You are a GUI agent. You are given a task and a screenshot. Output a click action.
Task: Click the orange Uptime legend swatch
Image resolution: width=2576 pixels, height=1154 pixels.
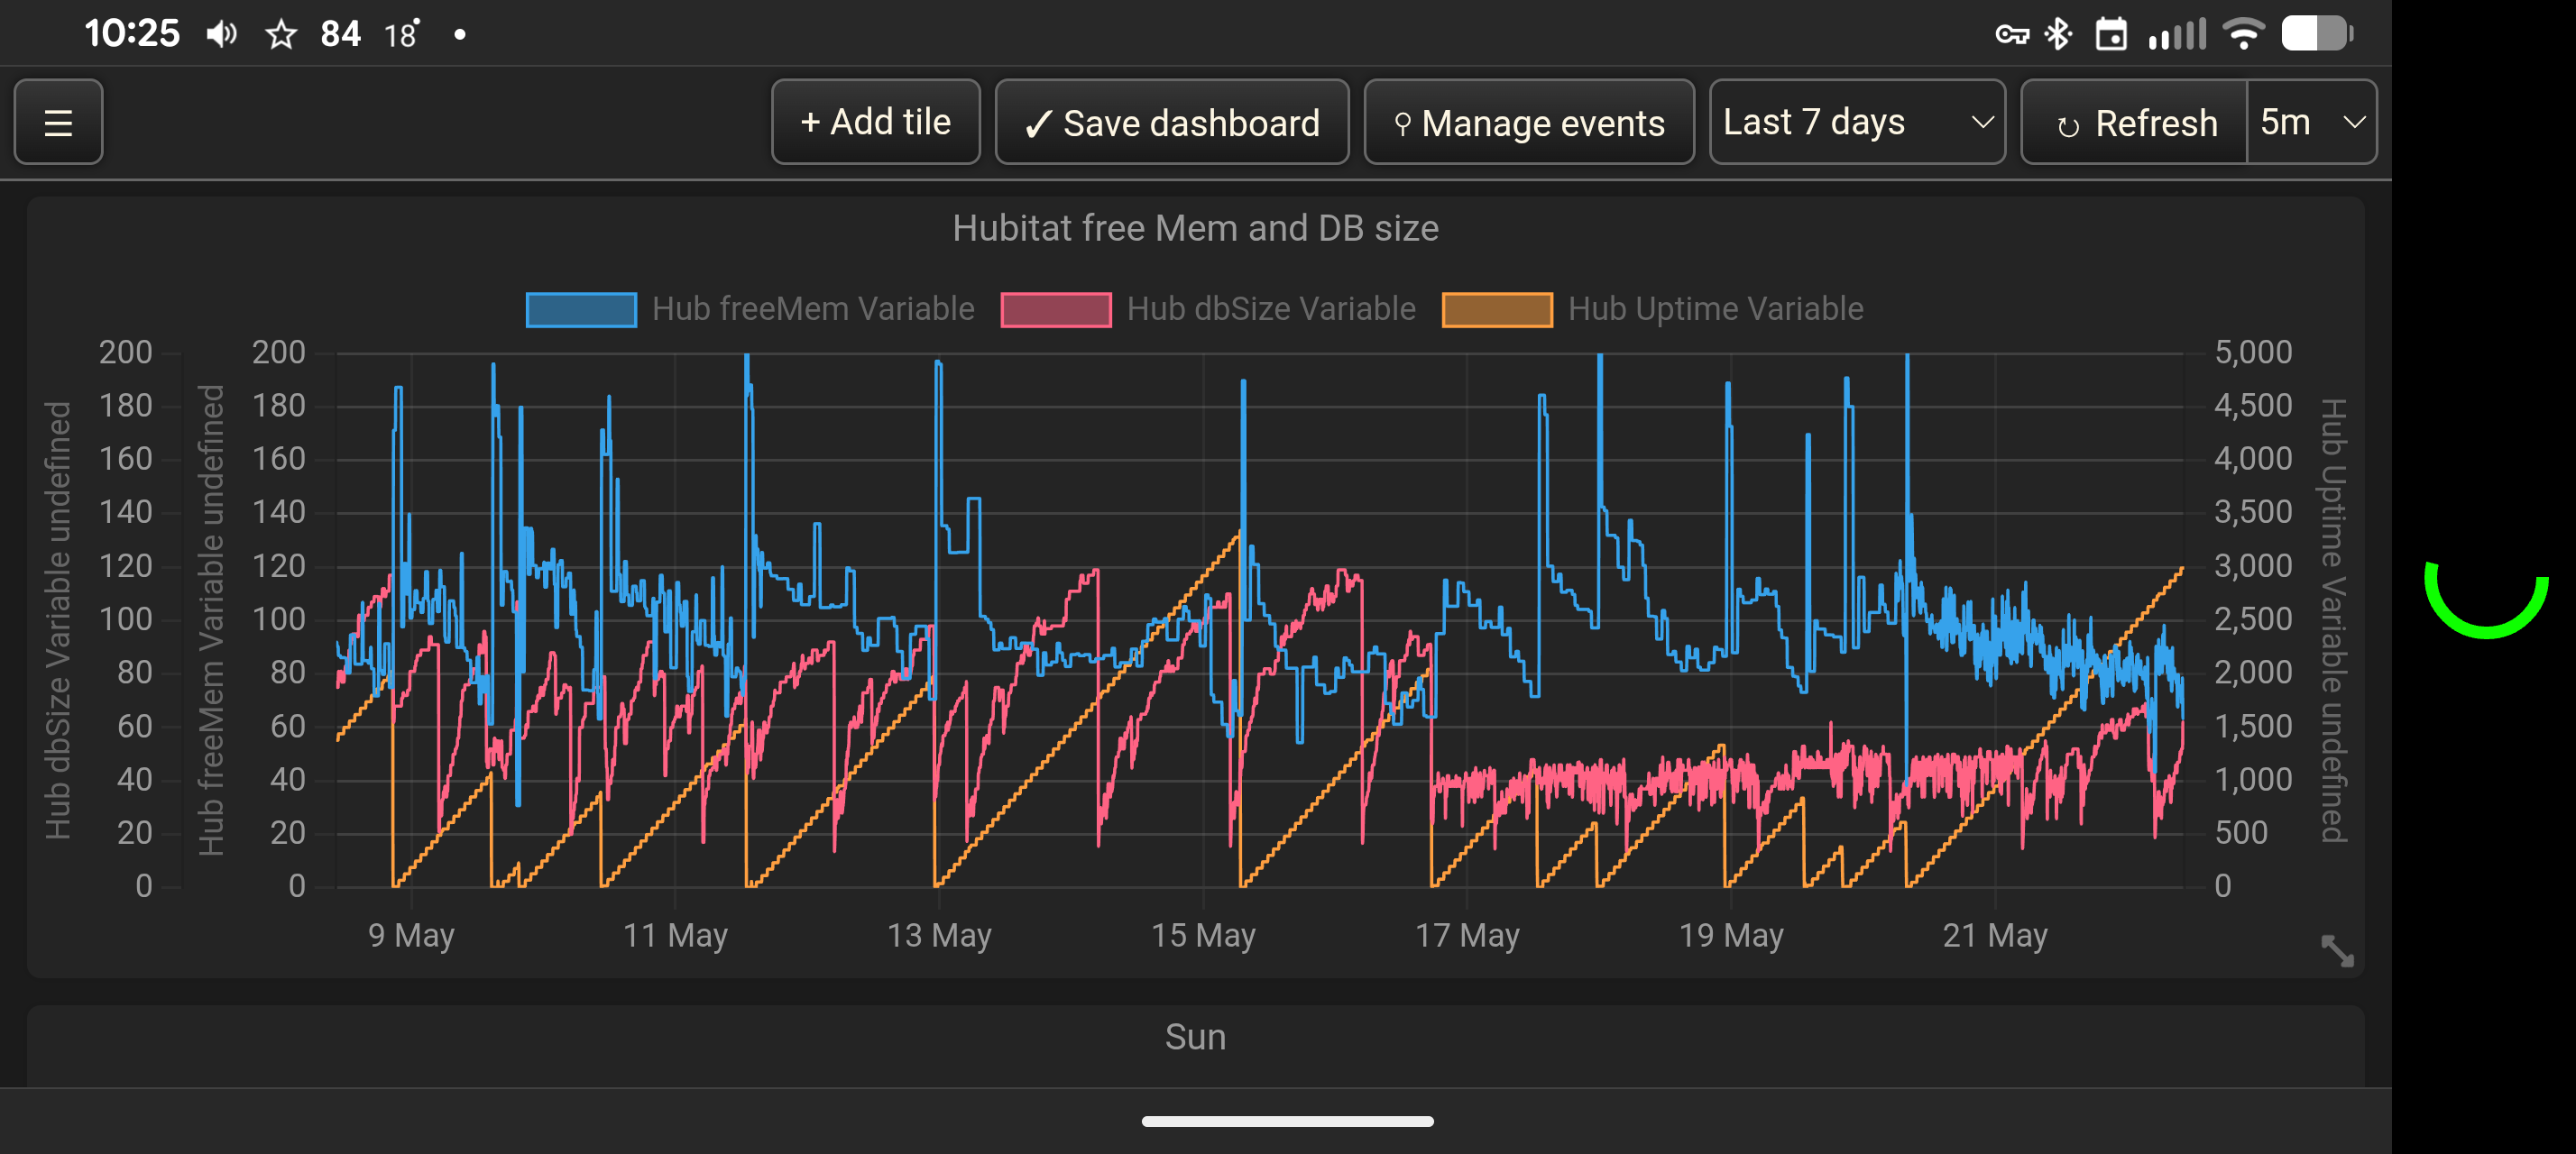coord(1497,310)
